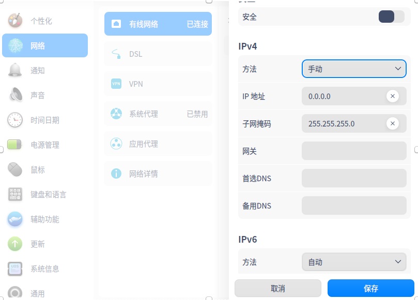
Task: Click the 取消 button
Action: (278, 288)
